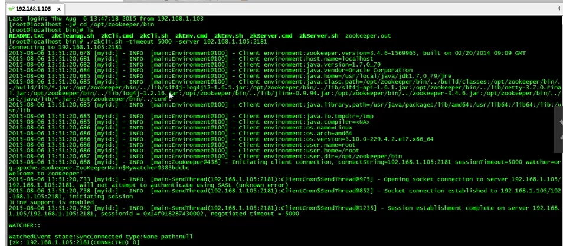The image size is (563, 246).
Task: Click the 'user.home=/root' text
Action: pos(332,151)
